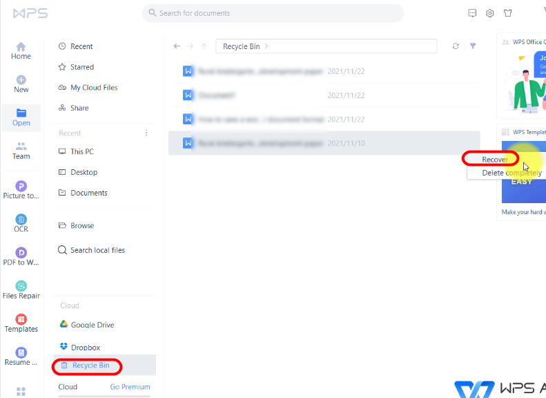Open the apps grid at sidebar bottom
The image size is (546, 398).
(x=21, y=392)
